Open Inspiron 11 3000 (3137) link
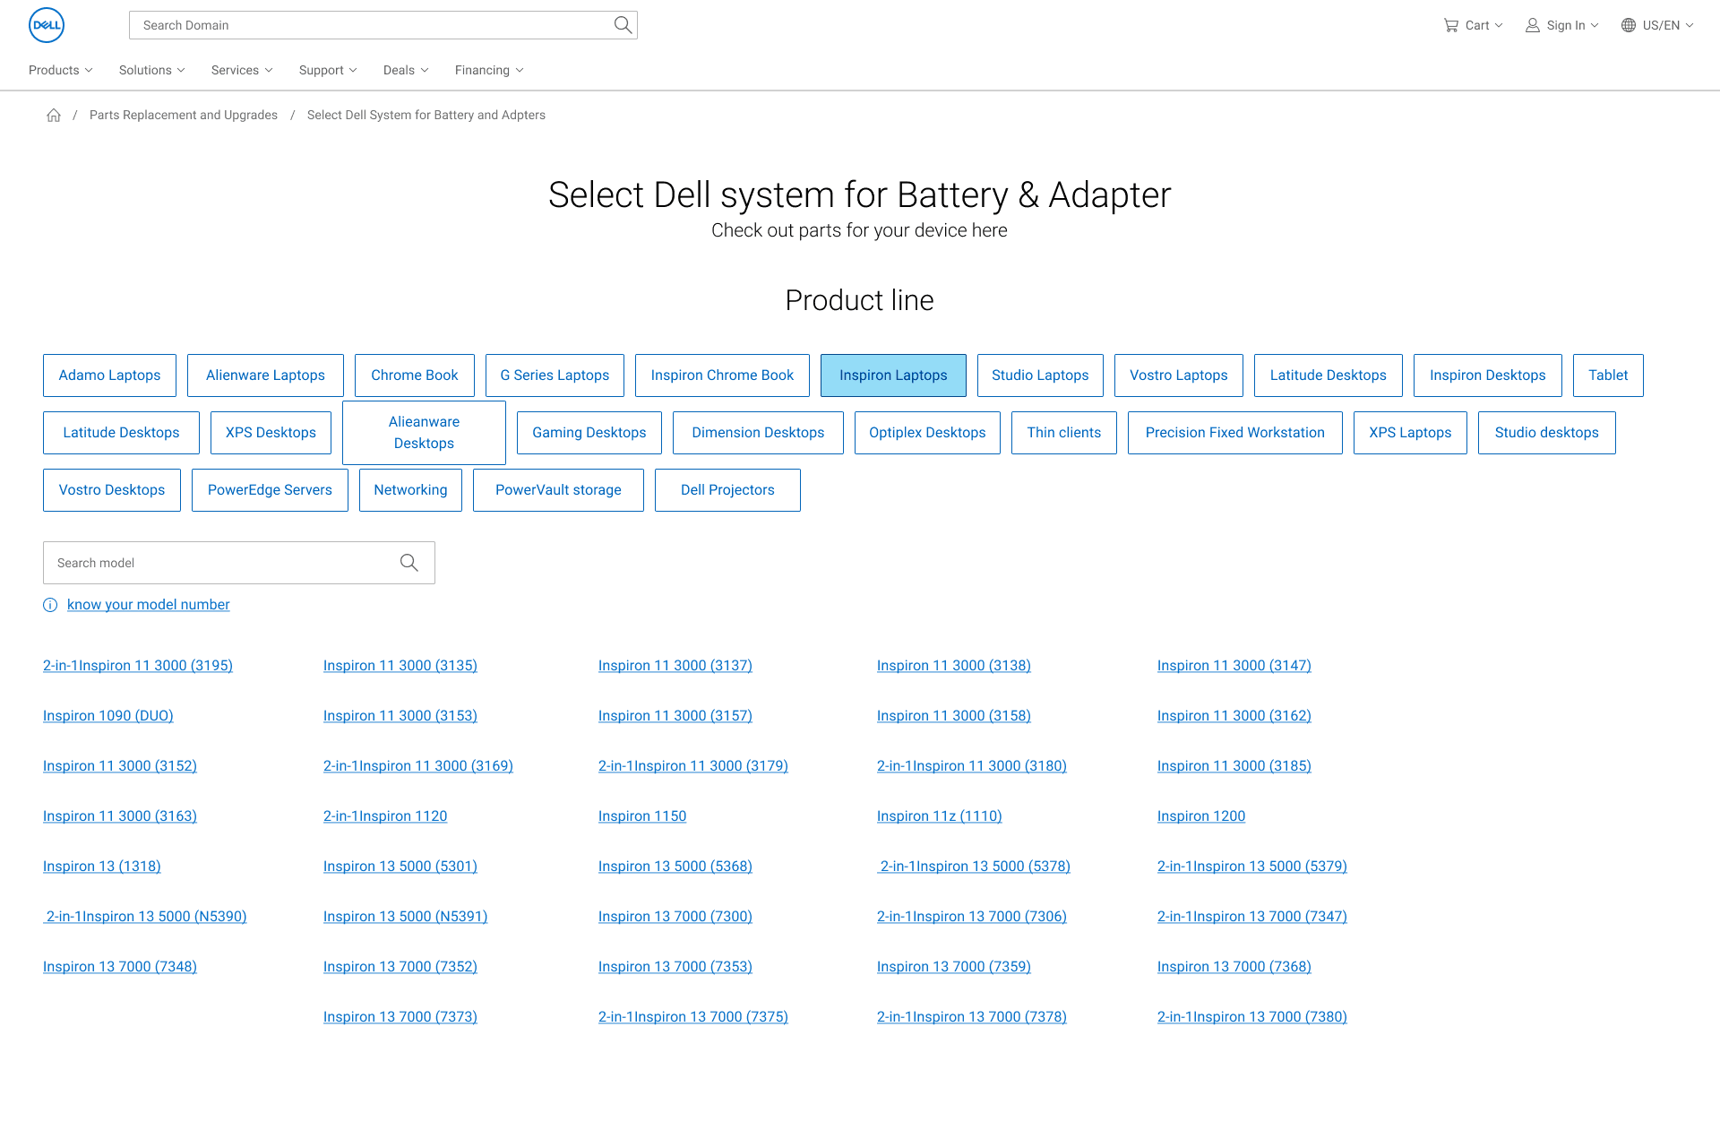 click(675, 666)
